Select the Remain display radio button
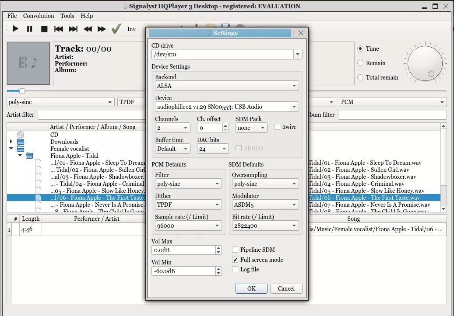Viewport: 454px width, 316px height. pyautogui.click(x=360, y=63)
